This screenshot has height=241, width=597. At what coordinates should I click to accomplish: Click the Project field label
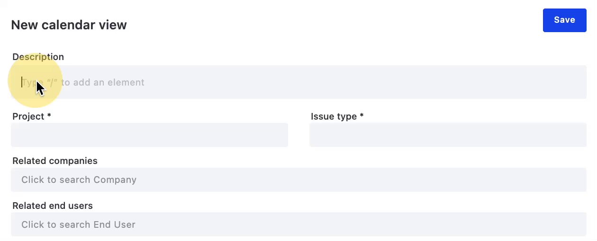click(28, 116)
